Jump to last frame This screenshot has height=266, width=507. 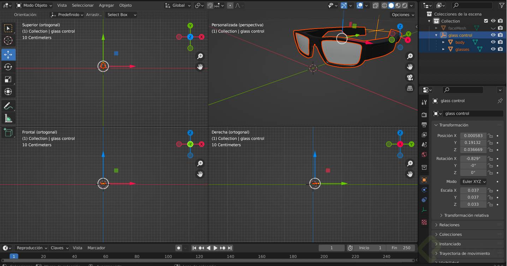pyautogui.click(x=230, y=248)
